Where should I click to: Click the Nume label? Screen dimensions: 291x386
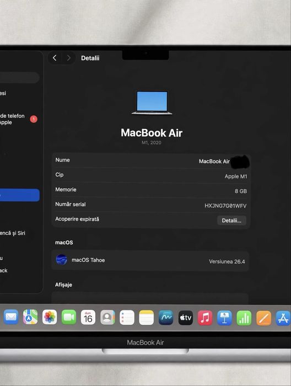62,160
